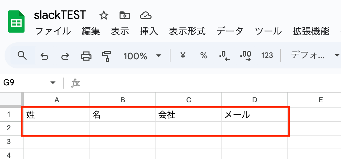Check the cloud save status icon

[145, 15]
